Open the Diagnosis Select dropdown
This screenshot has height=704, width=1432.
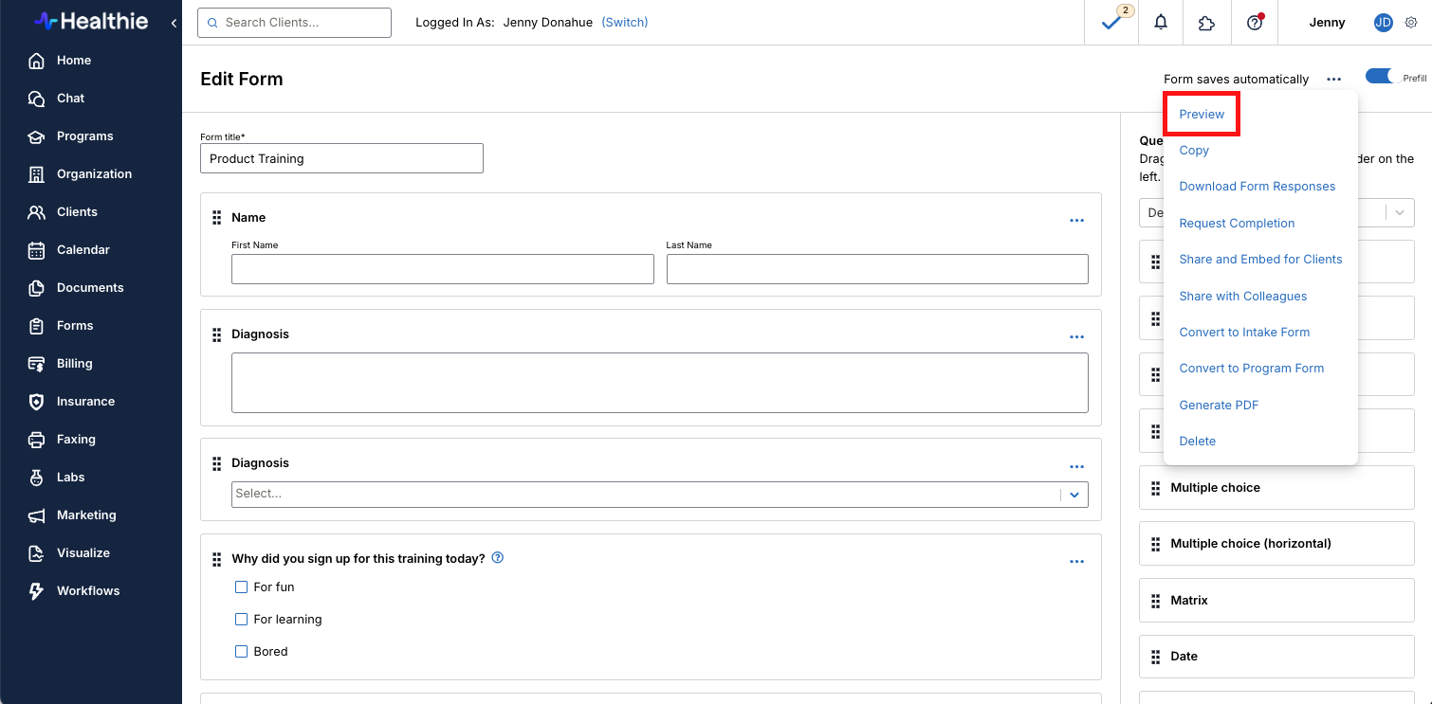(659, 494)
